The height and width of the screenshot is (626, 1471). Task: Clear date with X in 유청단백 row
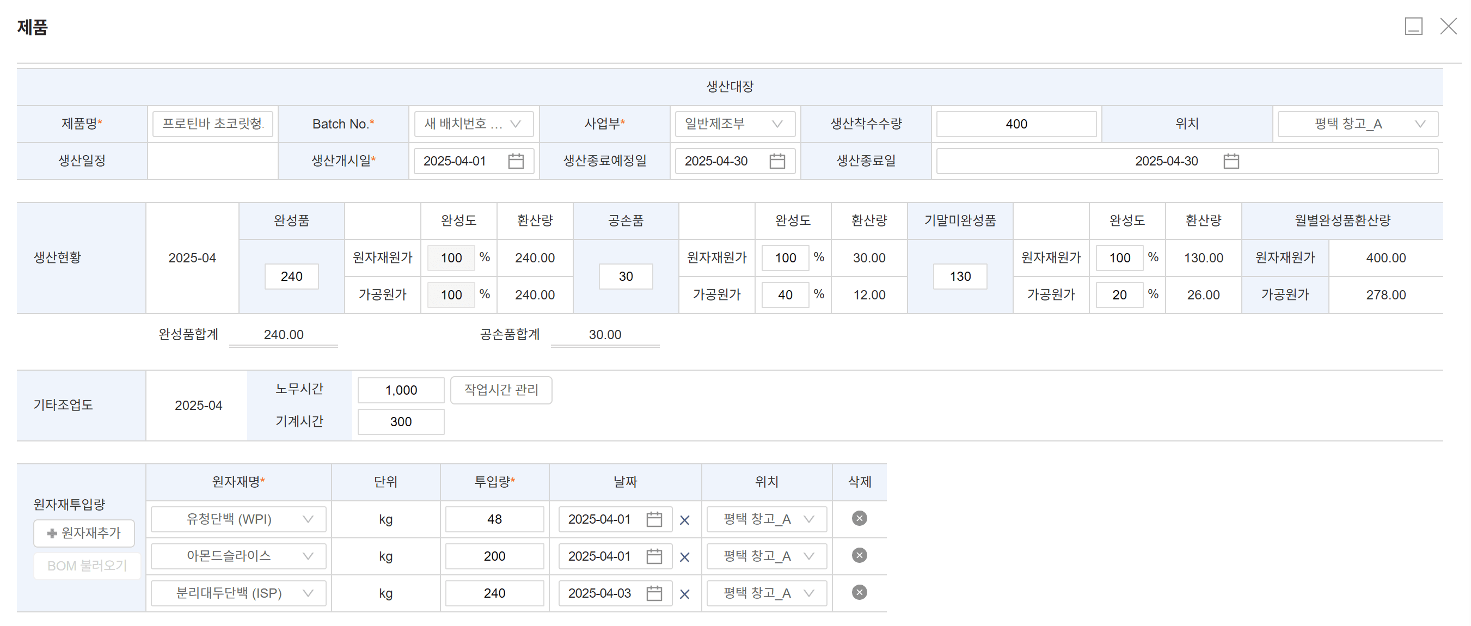point(684,520)
